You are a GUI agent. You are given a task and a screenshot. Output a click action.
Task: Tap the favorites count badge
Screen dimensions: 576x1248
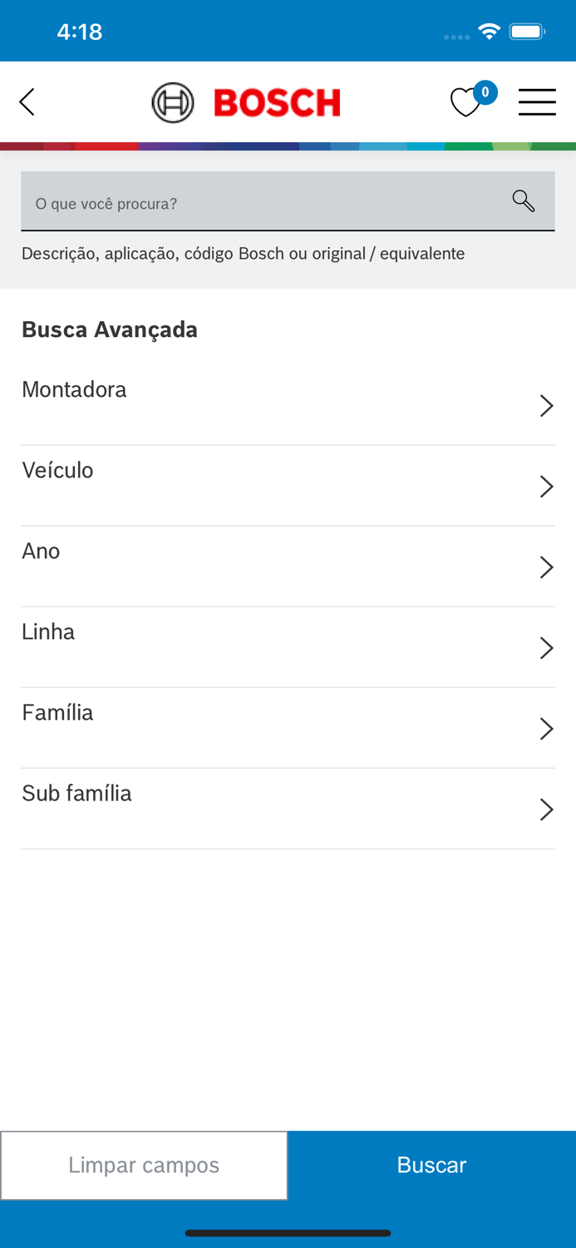click(485, 92)
